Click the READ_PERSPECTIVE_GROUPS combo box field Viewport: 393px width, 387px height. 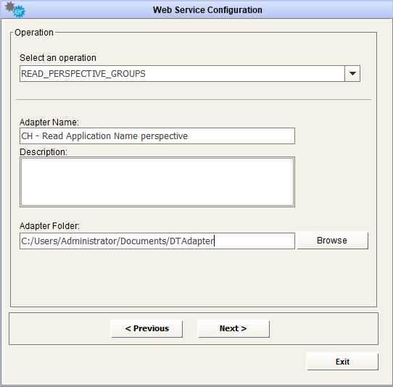190,74
